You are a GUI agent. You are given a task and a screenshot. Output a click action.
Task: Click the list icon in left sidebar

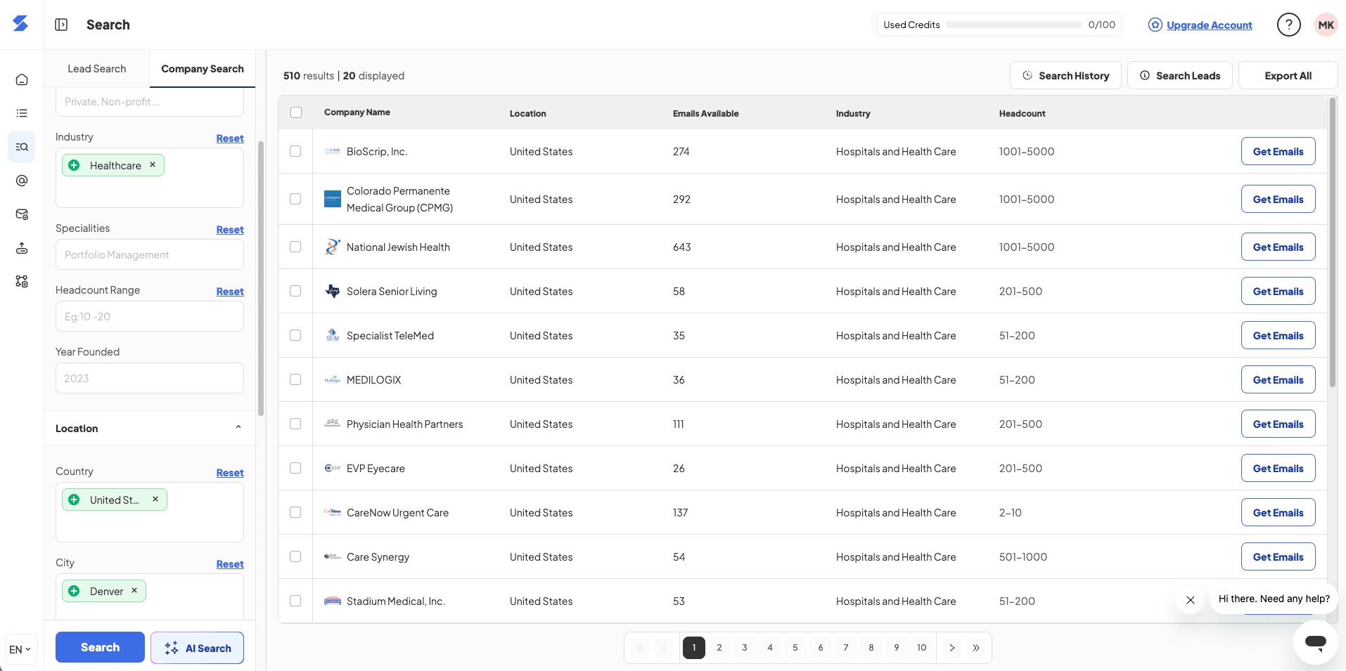coord(22,113)
